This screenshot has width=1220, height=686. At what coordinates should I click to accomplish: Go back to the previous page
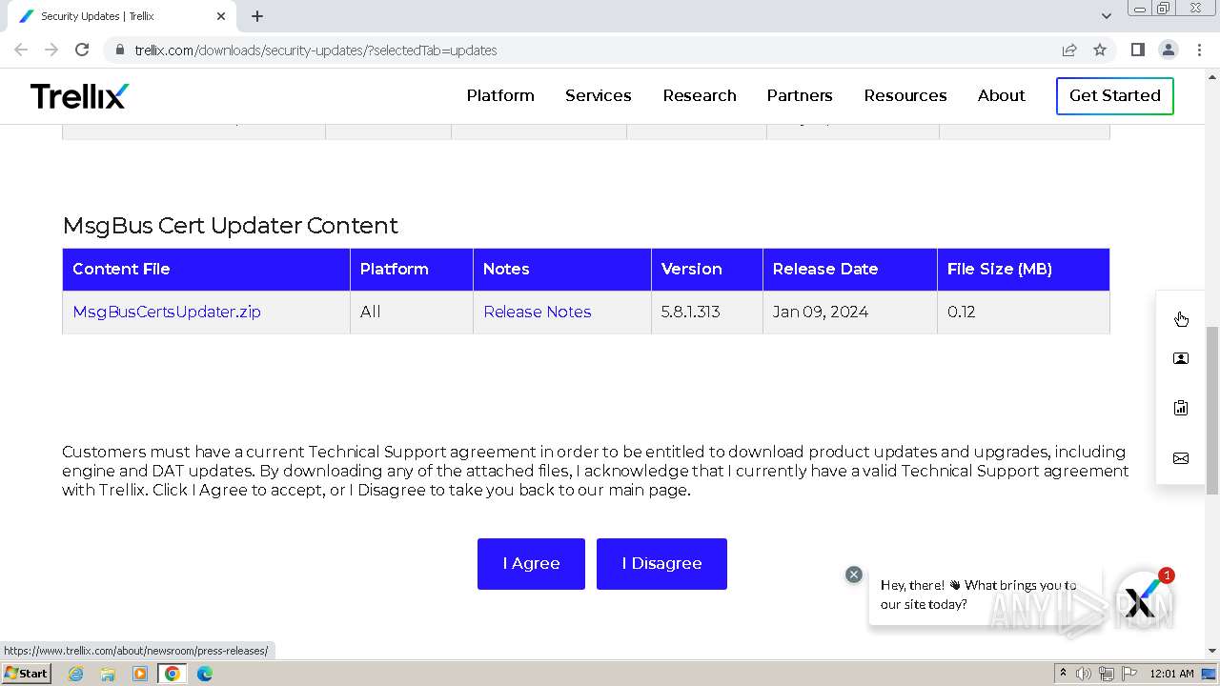21,50
